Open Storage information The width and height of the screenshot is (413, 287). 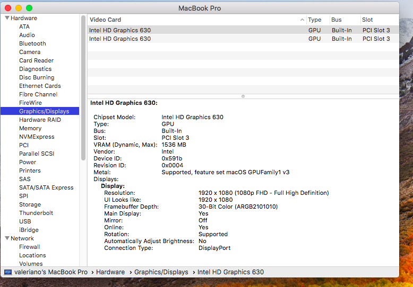pyautogui.click(x=30, y=204)
